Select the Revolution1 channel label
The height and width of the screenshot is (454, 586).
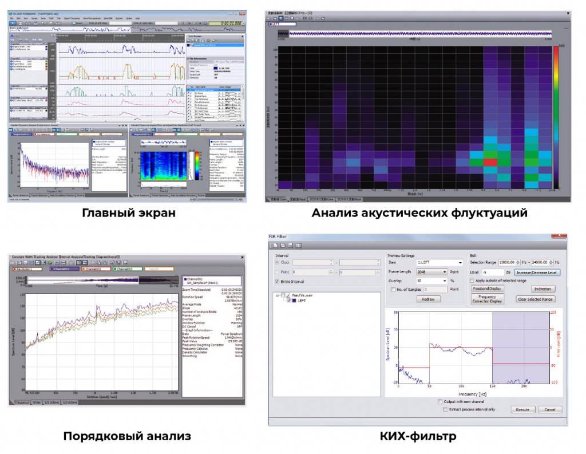coord(28,268)
